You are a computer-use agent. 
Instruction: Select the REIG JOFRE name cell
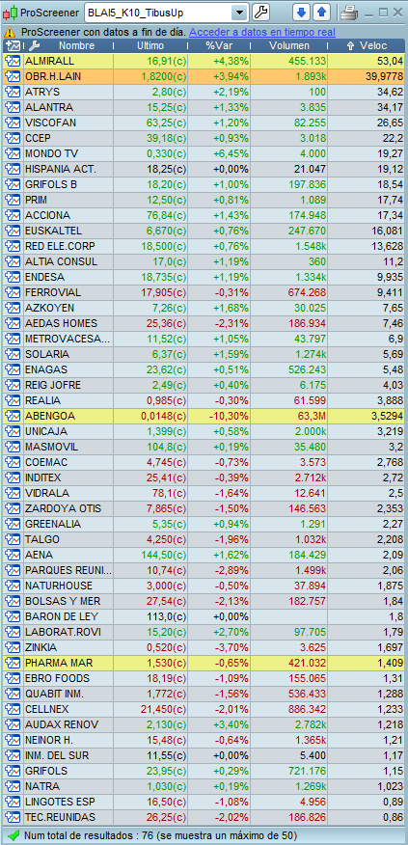pyautogui.click(x=68, y=385)
